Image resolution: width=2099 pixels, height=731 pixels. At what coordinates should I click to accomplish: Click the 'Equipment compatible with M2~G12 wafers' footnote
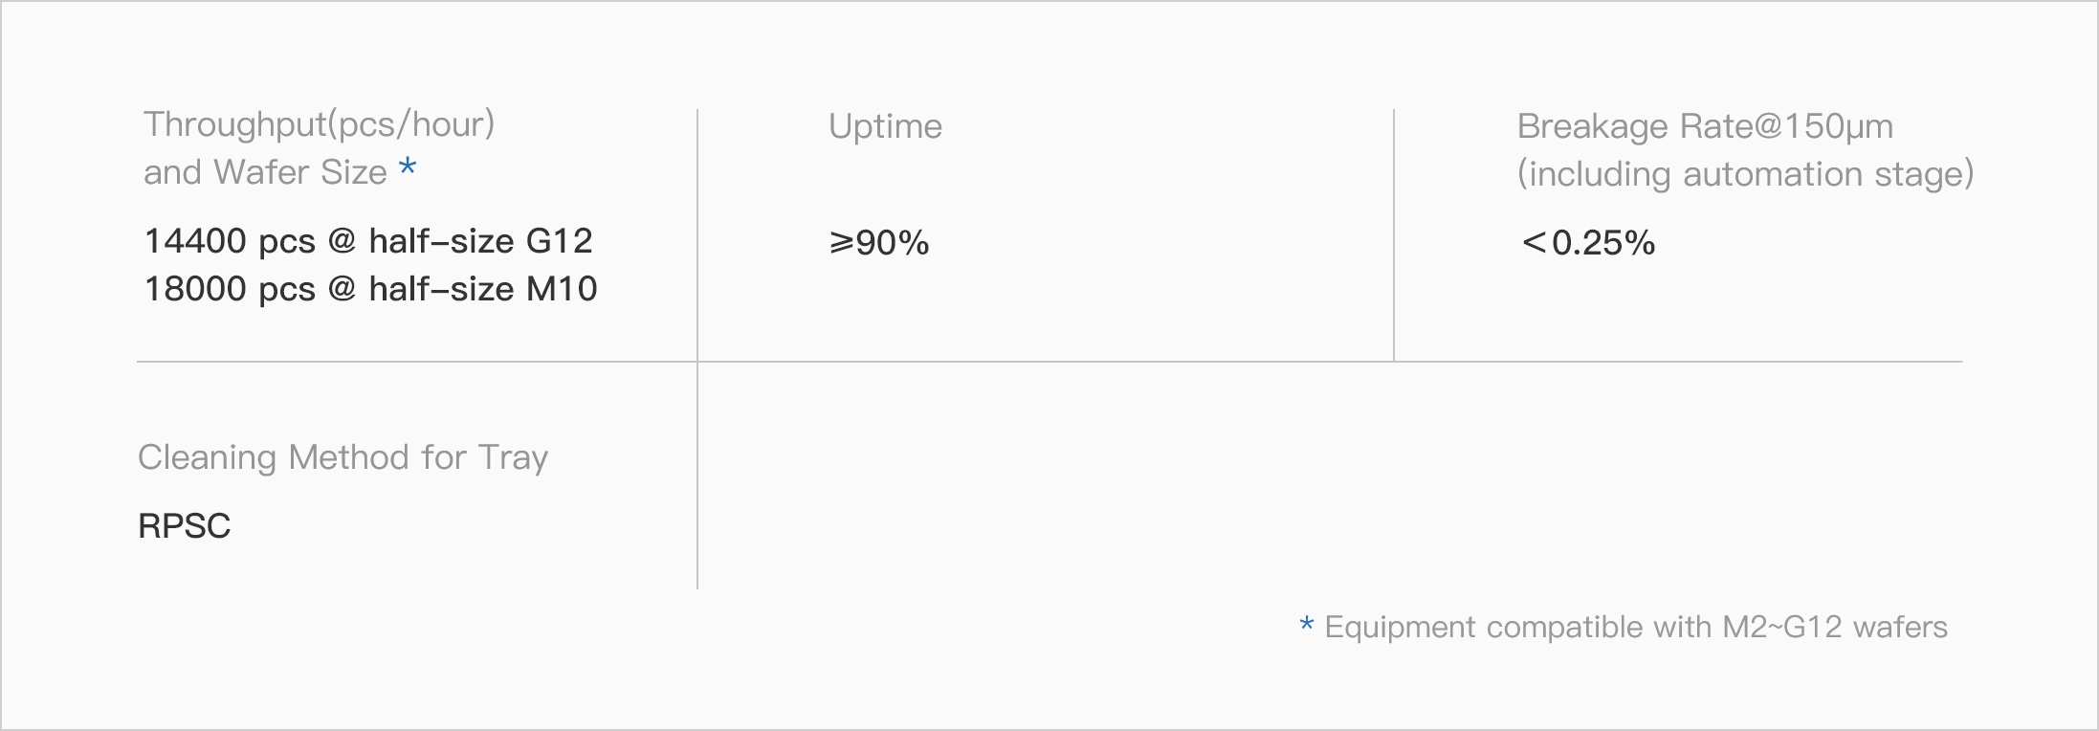[1636, 627]
